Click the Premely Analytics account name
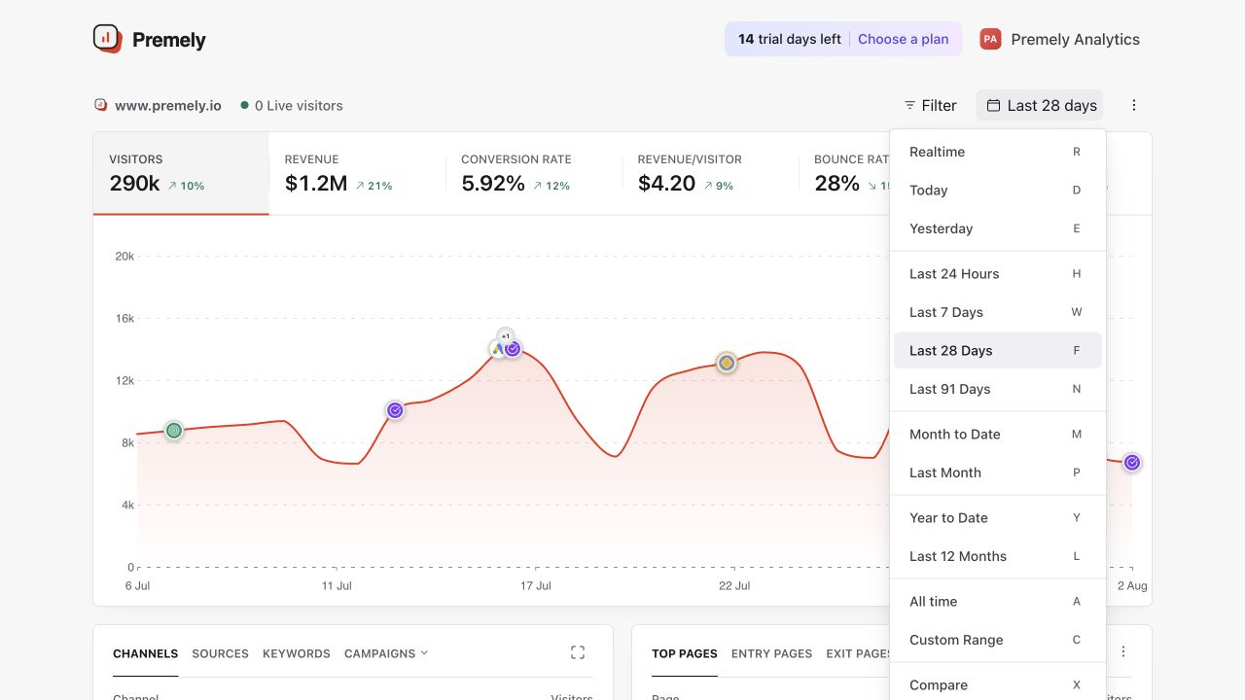1245x700 pixels. 1075,39
